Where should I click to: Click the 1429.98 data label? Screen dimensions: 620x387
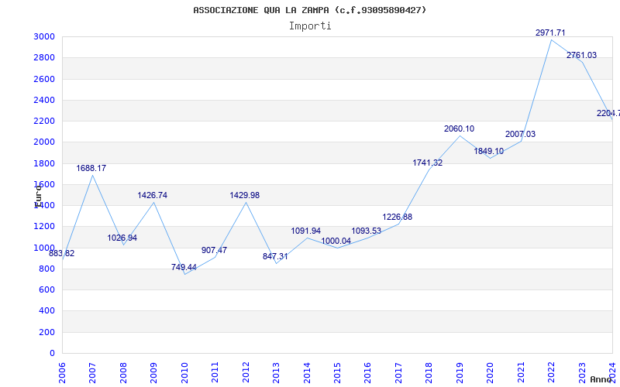245,196
